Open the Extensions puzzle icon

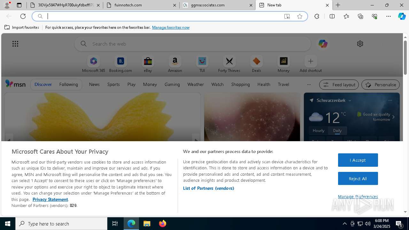(317, 16)
